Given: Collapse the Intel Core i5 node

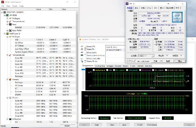Looking at the screenshot, I should 5,34.
